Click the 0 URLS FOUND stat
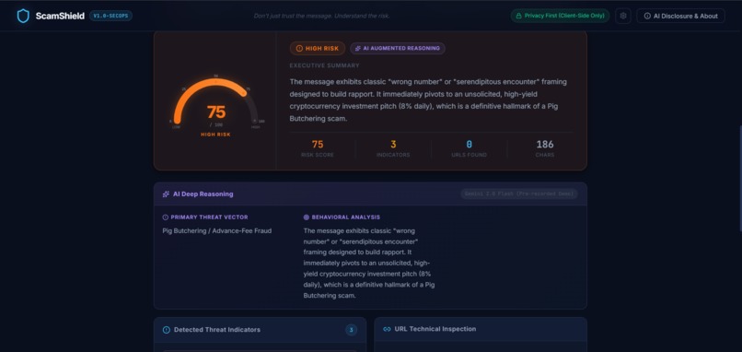 (469, 148)
